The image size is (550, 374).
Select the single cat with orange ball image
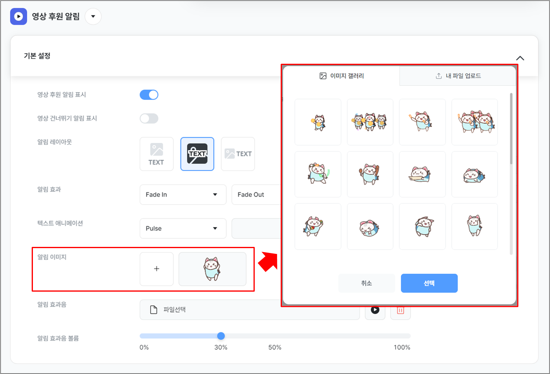pos(318,122)
